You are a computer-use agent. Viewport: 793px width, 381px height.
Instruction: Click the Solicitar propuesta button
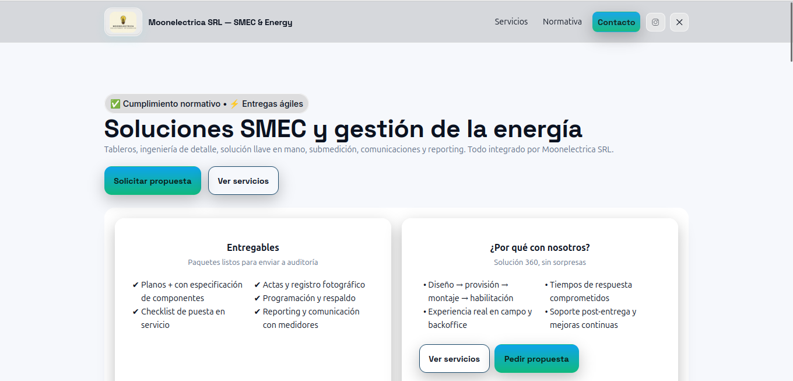pos(152,180)
